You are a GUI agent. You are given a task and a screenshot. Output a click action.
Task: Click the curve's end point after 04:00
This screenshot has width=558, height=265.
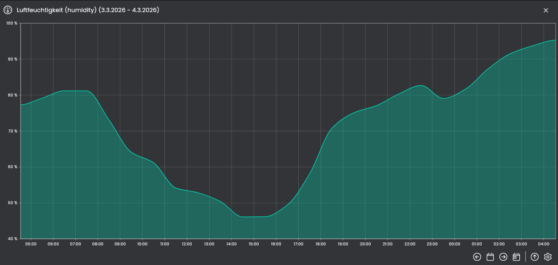coord(555,40)
